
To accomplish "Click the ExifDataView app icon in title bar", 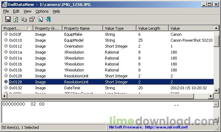I will [5, 4].
